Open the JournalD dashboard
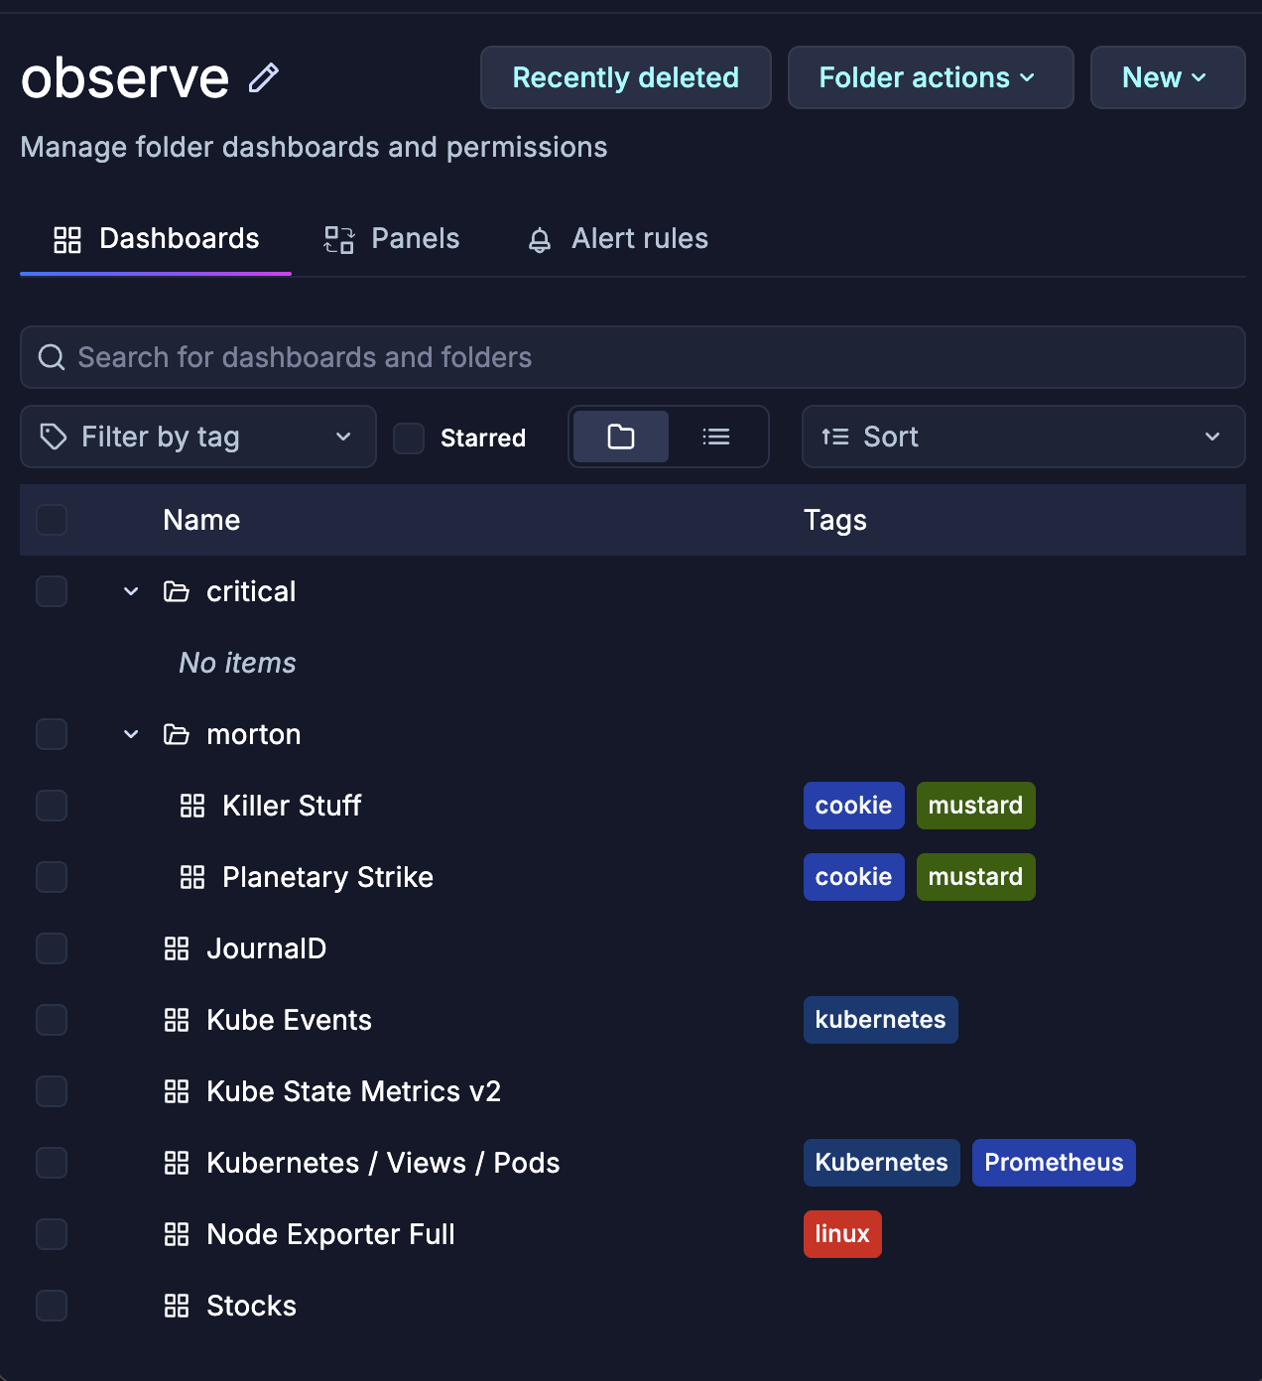The image size is (1262, 1381). [266, 948]
